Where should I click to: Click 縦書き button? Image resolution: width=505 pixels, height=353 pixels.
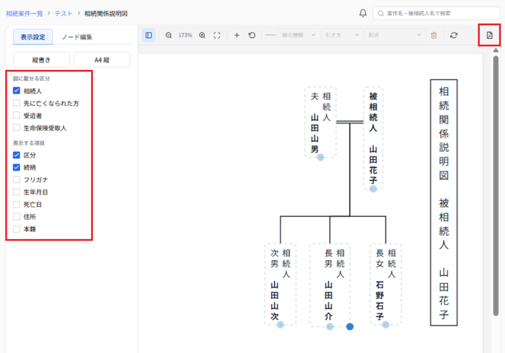tap(41, 60)
